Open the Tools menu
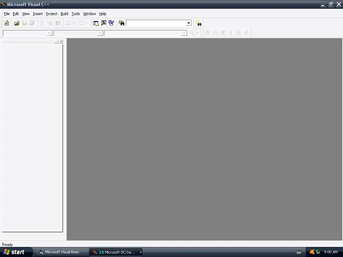Viewport: 343px width, 257px height. 76,14
